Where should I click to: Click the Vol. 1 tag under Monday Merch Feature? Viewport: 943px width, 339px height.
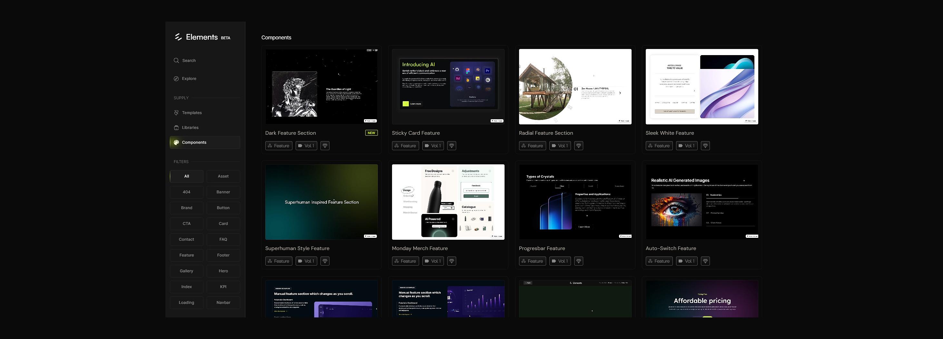[x=433, y=261]
